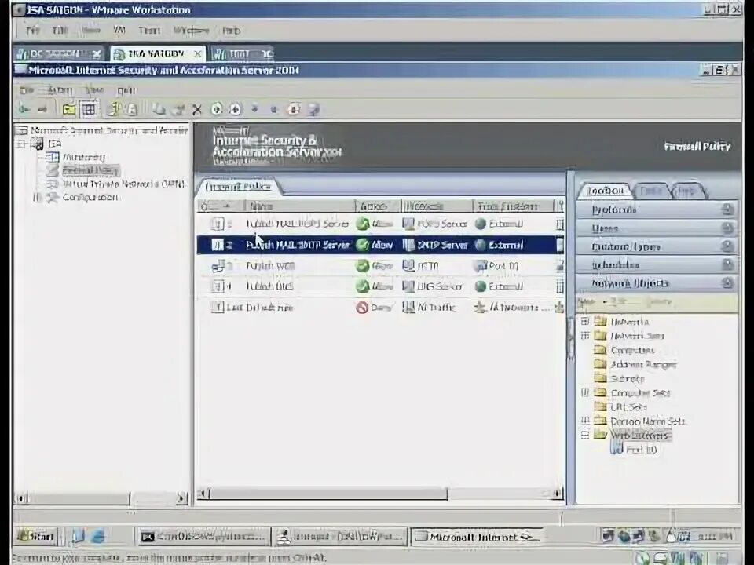
Task: Click the Port 80 listener icon in toolbox
Action: (617, 449)
